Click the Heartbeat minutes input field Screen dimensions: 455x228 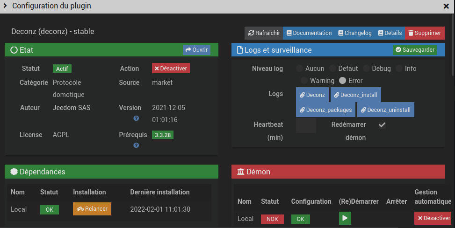pos(306,125)
